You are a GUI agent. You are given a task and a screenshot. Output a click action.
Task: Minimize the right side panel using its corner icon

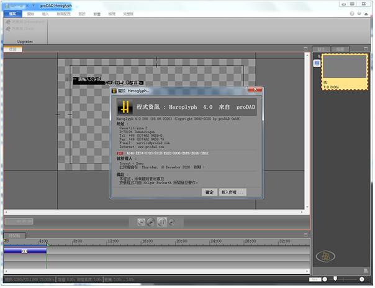(366, 49)
